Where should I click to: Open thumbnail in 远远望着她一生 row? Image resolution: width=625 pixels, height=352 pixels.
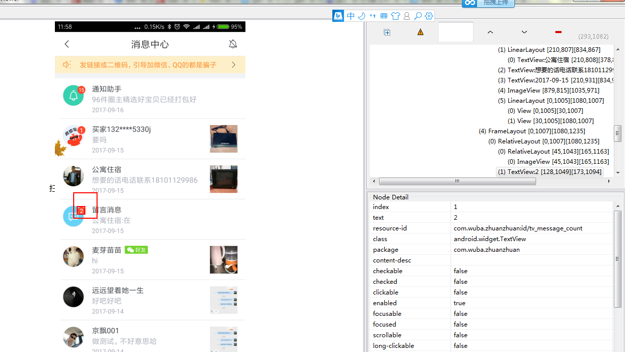pos(224,300)
